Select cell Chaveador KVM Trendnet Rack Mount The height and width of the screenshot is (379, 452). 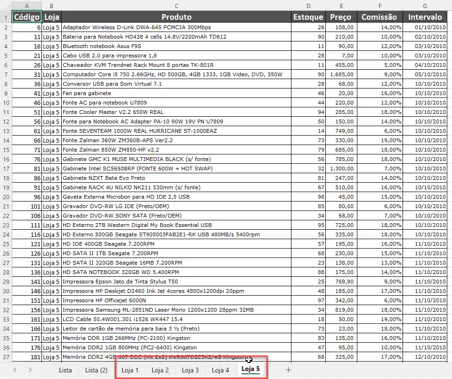click(x=177, y=65)
